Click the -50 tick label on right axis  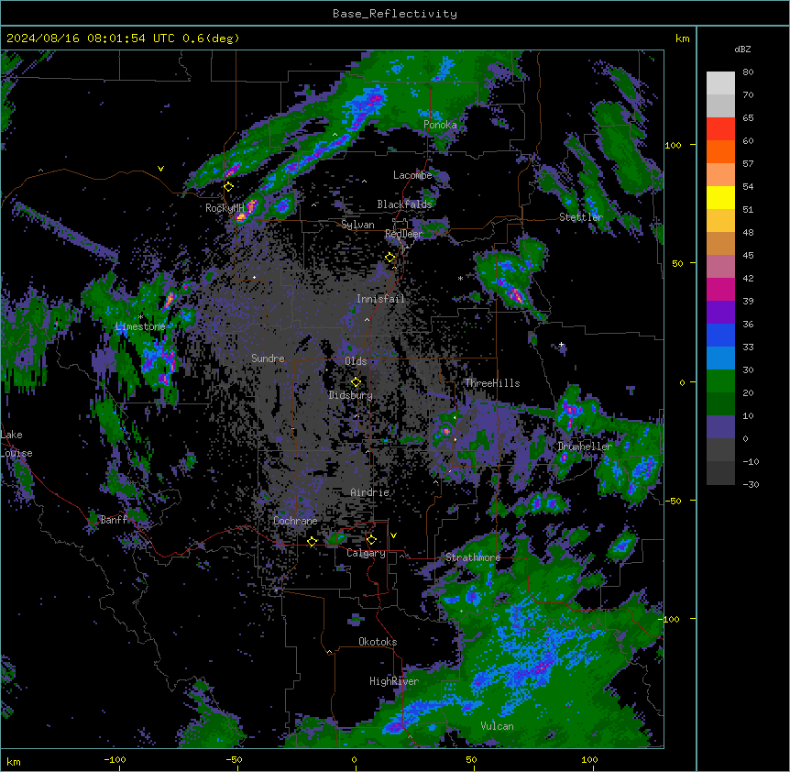pyautogui.click(x=673, y=501)
